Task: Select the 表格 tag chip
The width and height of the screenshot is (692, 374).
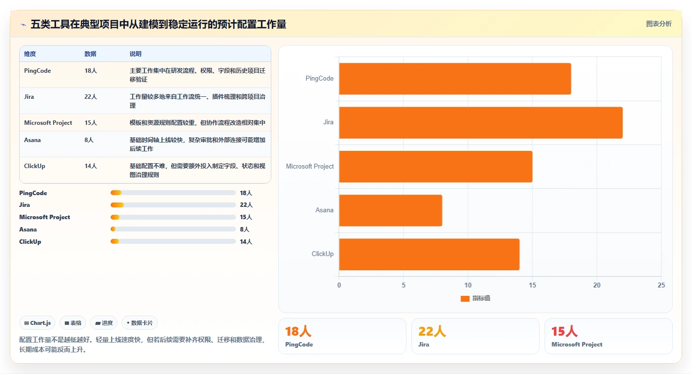Action: pos(73,323)
